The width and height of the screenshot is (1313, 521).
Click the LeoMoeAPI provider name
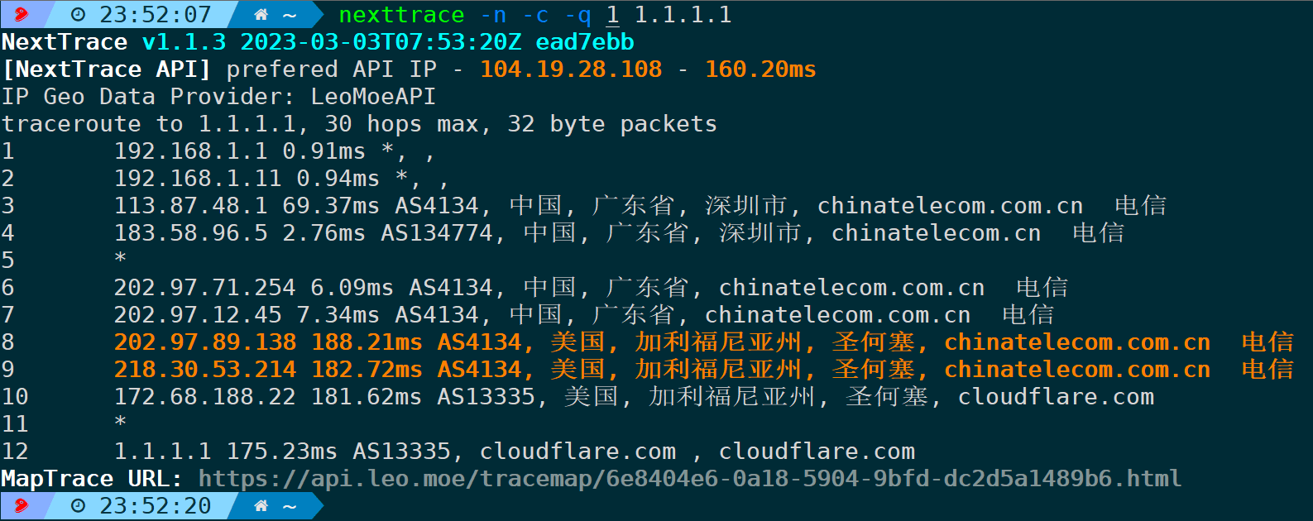pyautogui.click(x=373, y=97)
